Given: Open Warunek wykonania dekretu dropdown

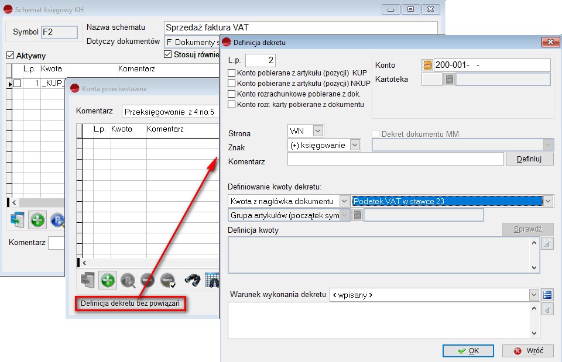Looking at the screenshot, I should 533,294.
